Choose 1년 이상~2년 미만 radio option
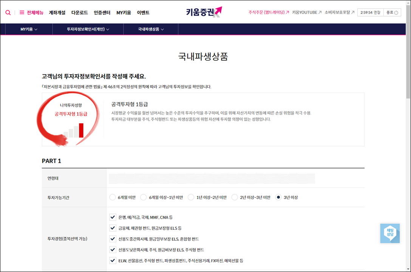This screenshot has width=411, height=272. [191, 197]
